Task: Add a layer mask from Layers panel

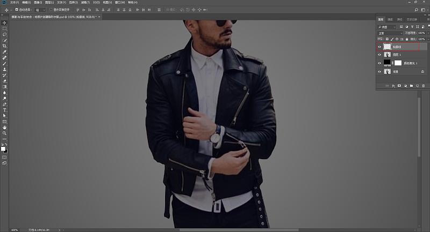Action: 399,86
